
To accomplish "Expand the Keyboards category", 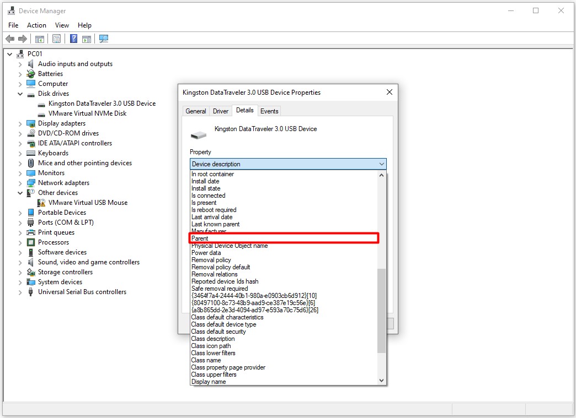I will [x=20, y=153].
